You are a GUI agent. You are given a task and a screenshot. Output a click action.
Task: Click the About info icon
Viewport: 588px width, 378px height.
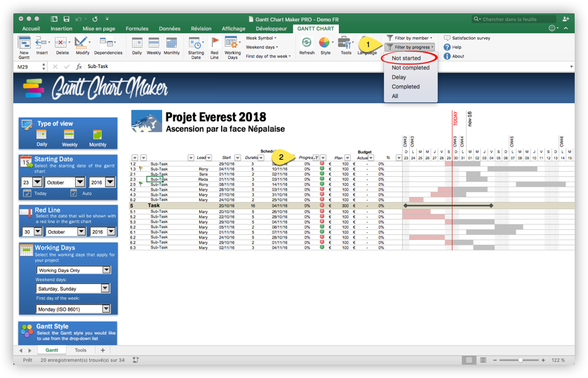point(447,56)
